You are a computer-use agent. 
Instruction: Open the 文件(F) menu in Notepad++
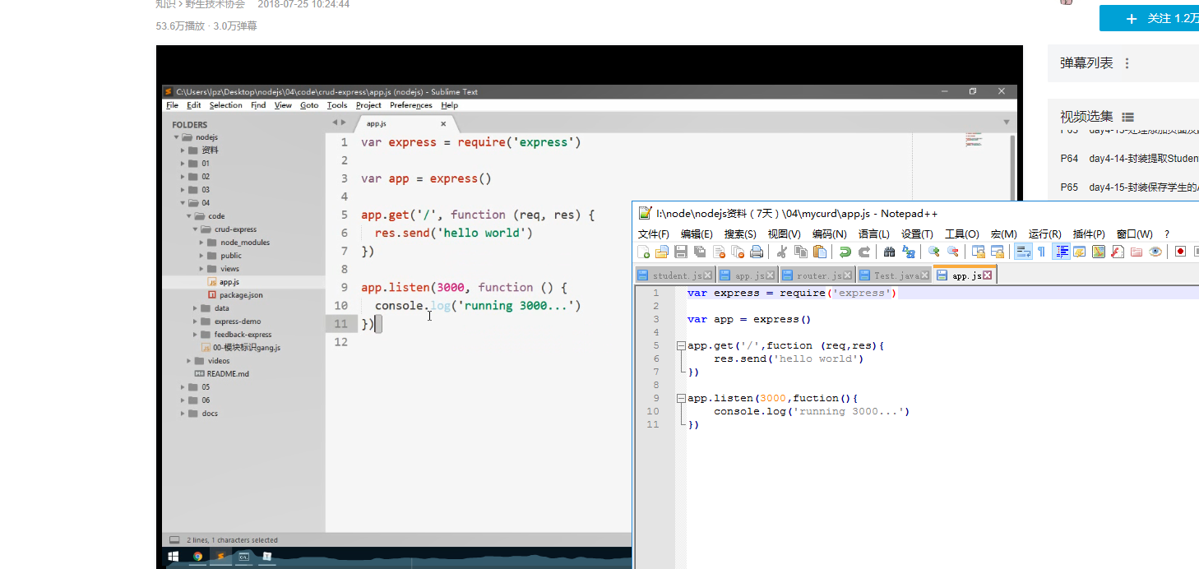point(654,234)
